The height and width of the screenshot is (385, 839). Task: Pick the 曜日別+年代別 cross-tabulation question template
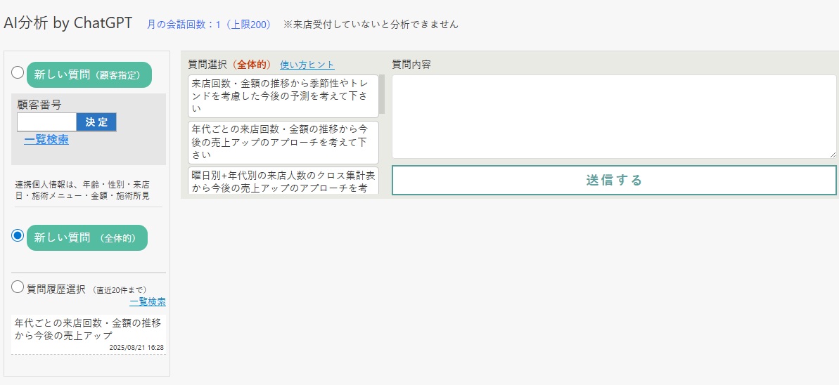click(283, 180)
